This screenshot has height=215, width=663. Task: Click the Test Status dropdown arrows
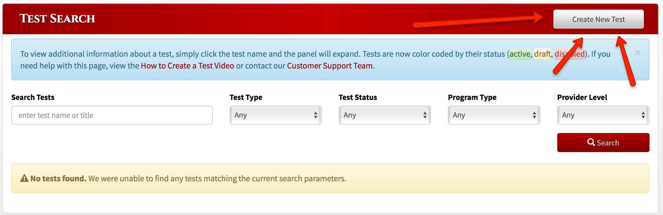[425, 115]
